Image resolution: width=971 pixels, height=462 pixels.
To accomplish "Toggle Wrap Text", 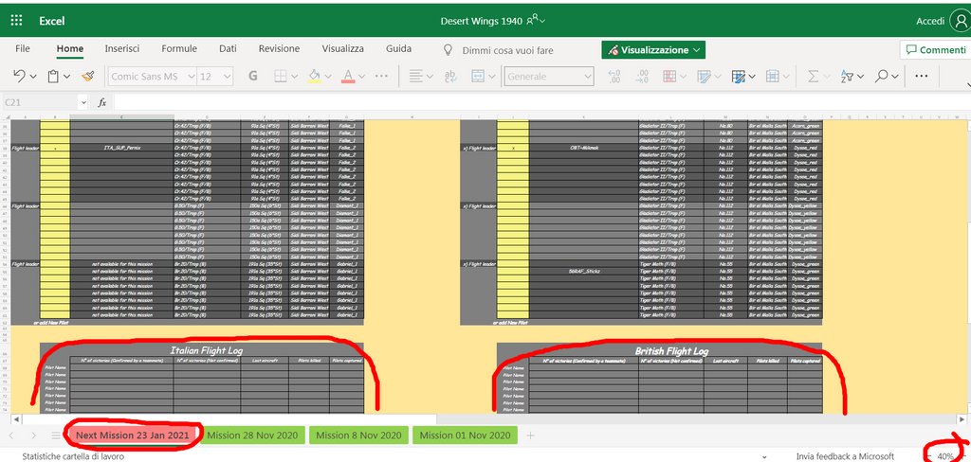I will point(450,76).
